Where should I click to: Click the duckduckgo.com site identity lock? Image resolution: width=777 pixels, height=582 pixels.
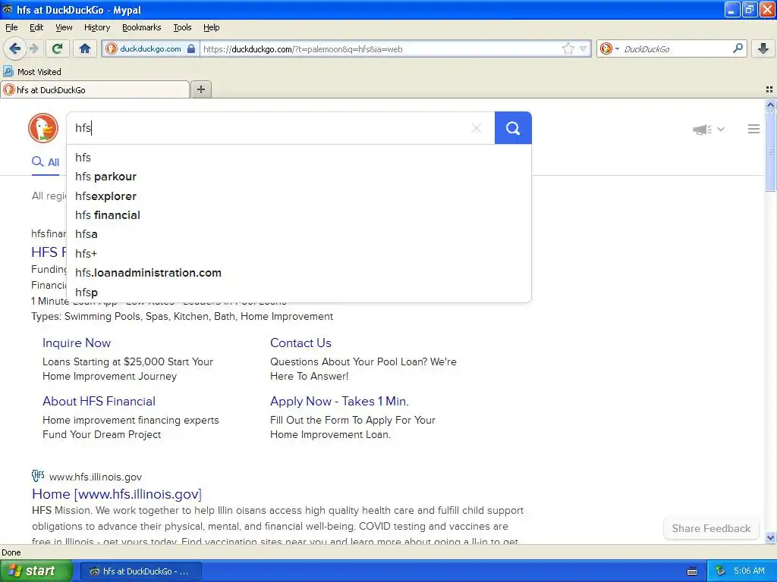pyautogui.click(x=151, y=48)
